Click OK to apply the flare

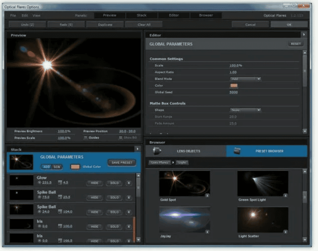coord(289,25)
